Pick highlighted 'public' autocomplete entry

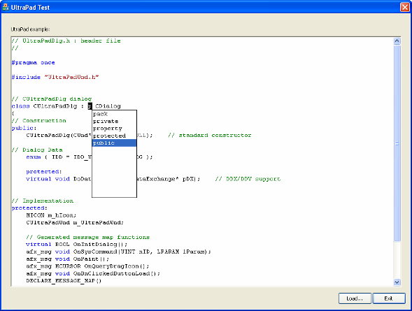click(x=114, y=143)
